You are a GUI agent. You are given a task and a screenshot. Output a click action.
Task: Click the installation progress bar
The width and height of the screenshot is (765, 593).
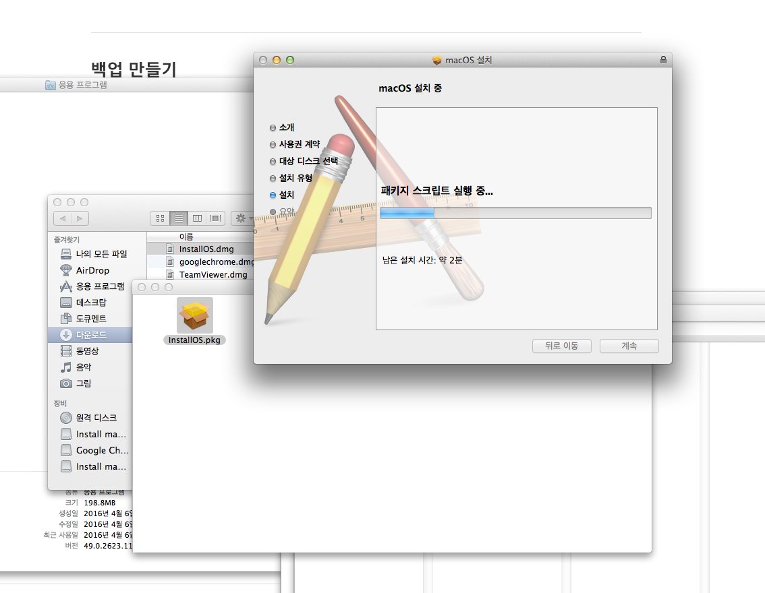[x=515, y=213]
